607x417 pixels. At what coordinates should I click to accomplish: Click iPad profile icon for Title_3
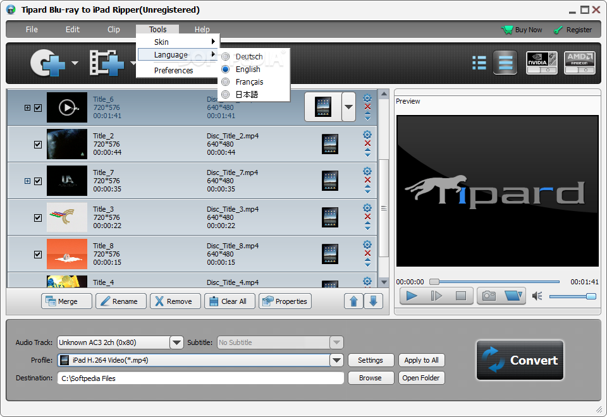point(330,217)
